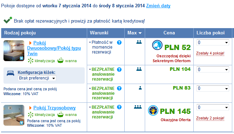The height and width of the screenshot is (134, 234).
Task: Open help icon in the Pokój Trzyosobowy row
Action: (119, 107)
